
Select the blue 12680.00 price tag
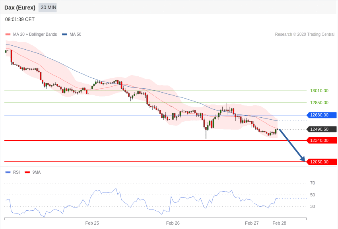(x=321, y=115)
